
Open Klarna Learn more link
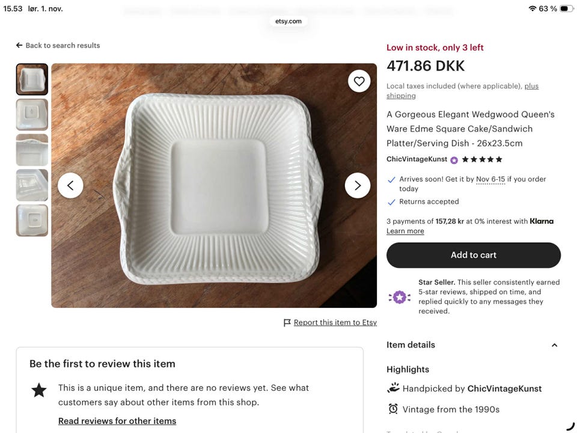point(405,231)
